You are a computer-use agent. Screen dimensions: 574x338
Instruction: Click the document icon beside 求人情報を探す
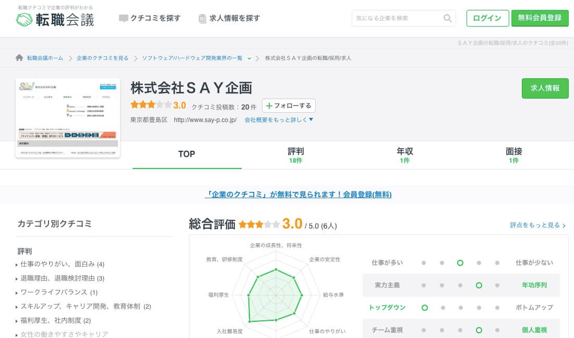[x=202, y=18]
